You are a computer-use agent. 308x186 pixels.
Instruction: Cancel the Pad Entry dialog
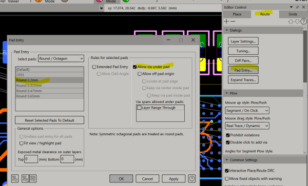click(147, 179)
